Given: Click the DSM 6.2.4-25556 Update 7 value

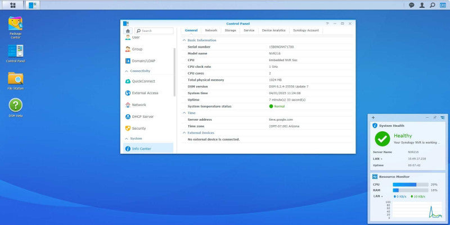Looking at the screenshot, I should [289, 86].
